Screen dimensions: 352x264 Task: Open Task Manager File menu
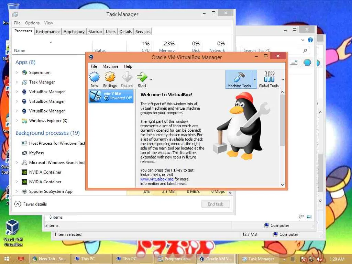coord(17,23)
